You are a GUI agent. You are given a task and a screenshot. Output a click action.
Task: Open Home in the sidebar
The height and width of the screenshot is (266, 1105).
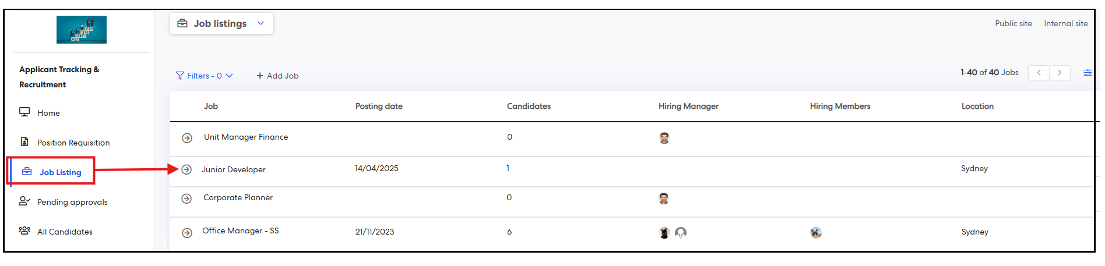pyautogui.click(x=48, y=113)
